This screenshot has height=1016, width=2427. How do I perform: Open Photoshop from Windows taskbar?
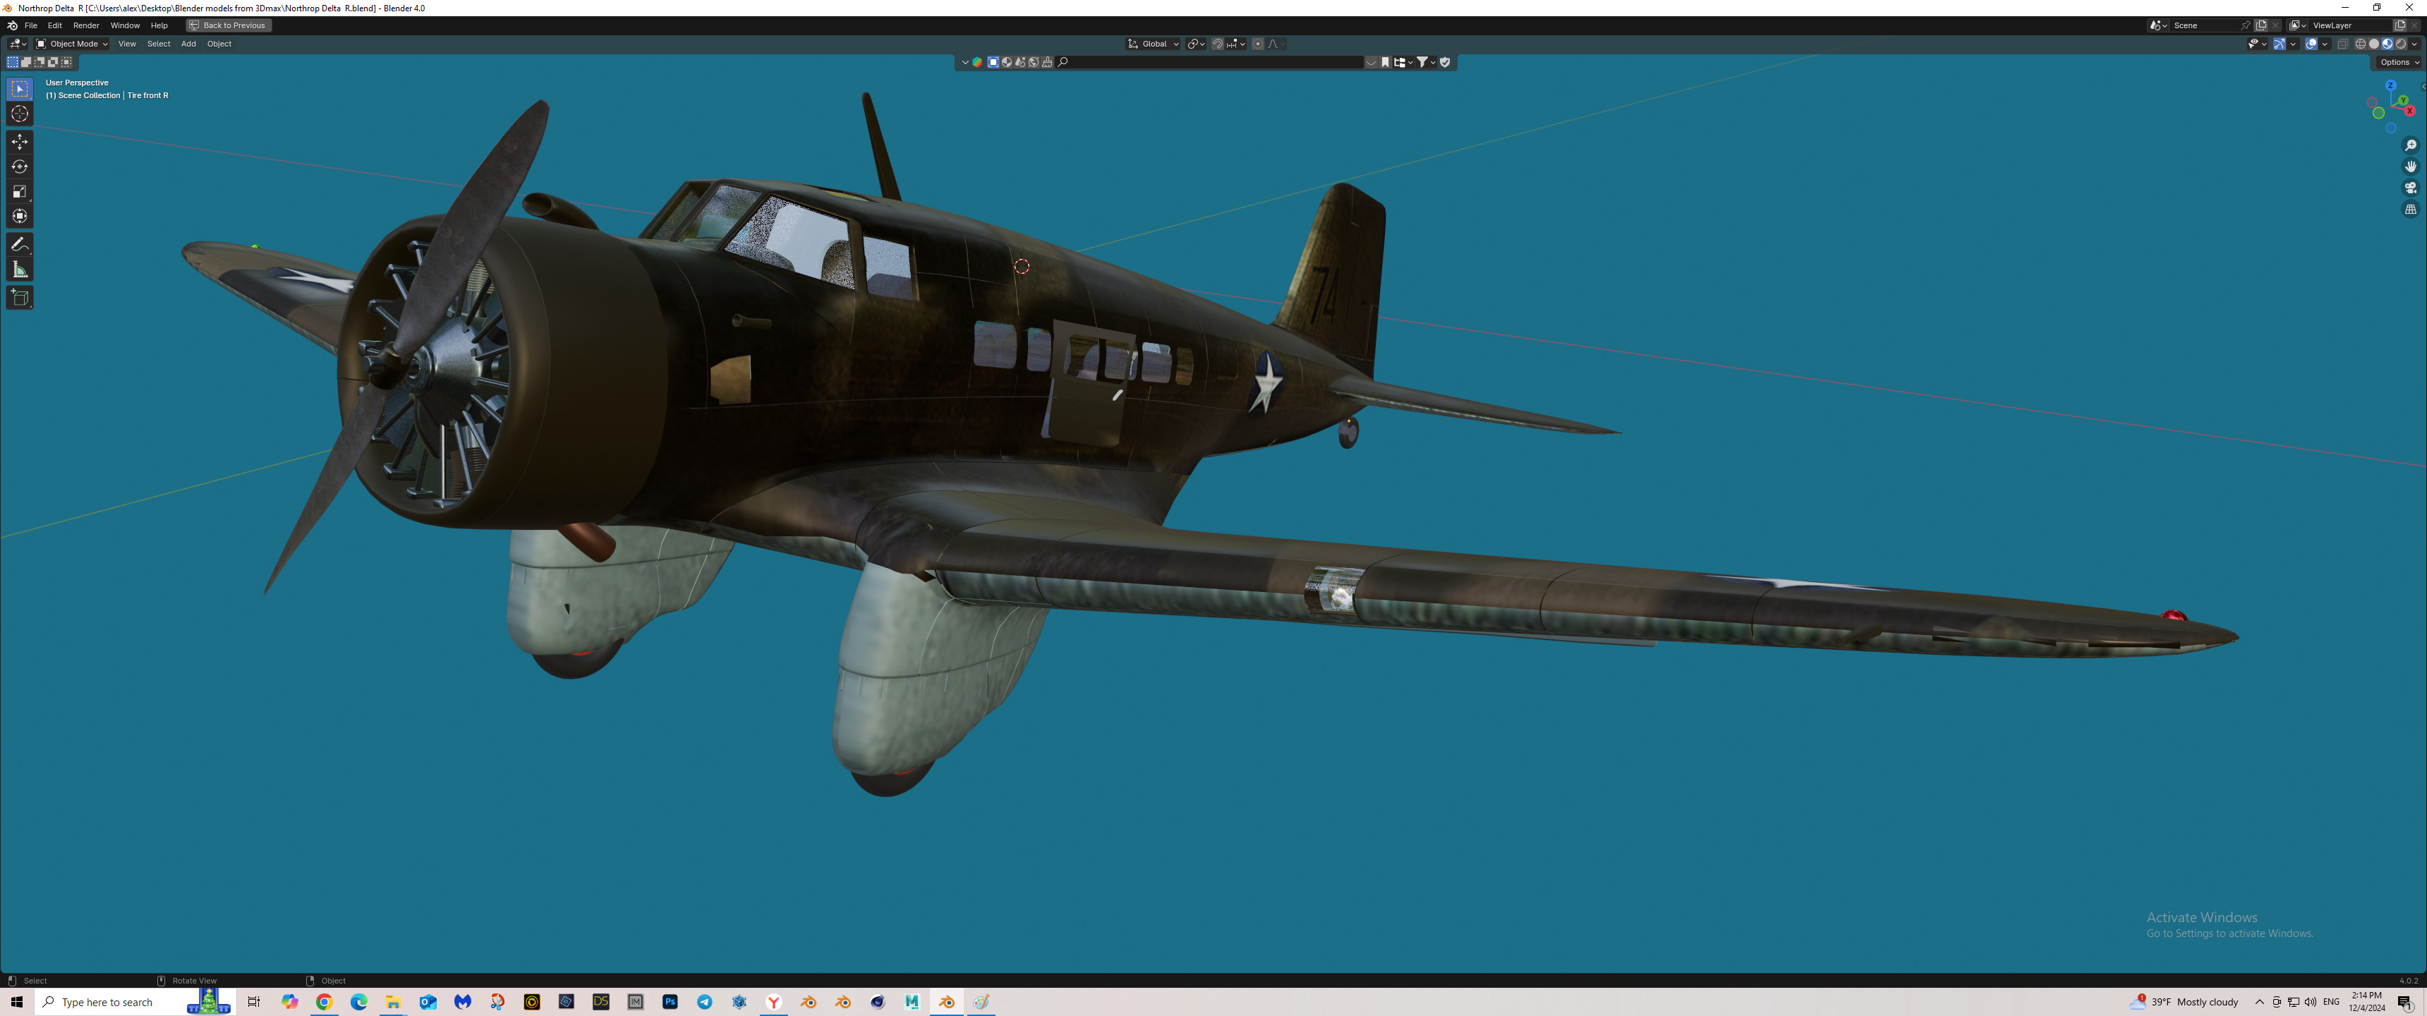[670, 1002]
